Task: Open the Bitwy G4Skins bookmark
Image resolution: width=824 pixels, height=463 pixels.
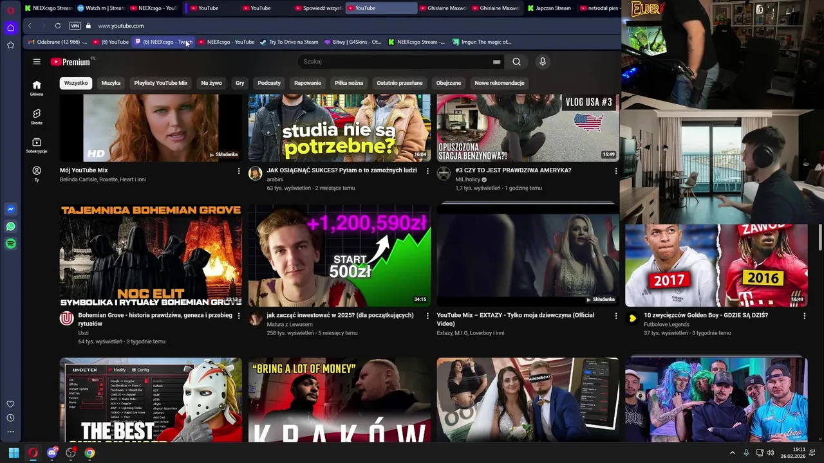Action: pyautogui.click(x=353, y=42)
